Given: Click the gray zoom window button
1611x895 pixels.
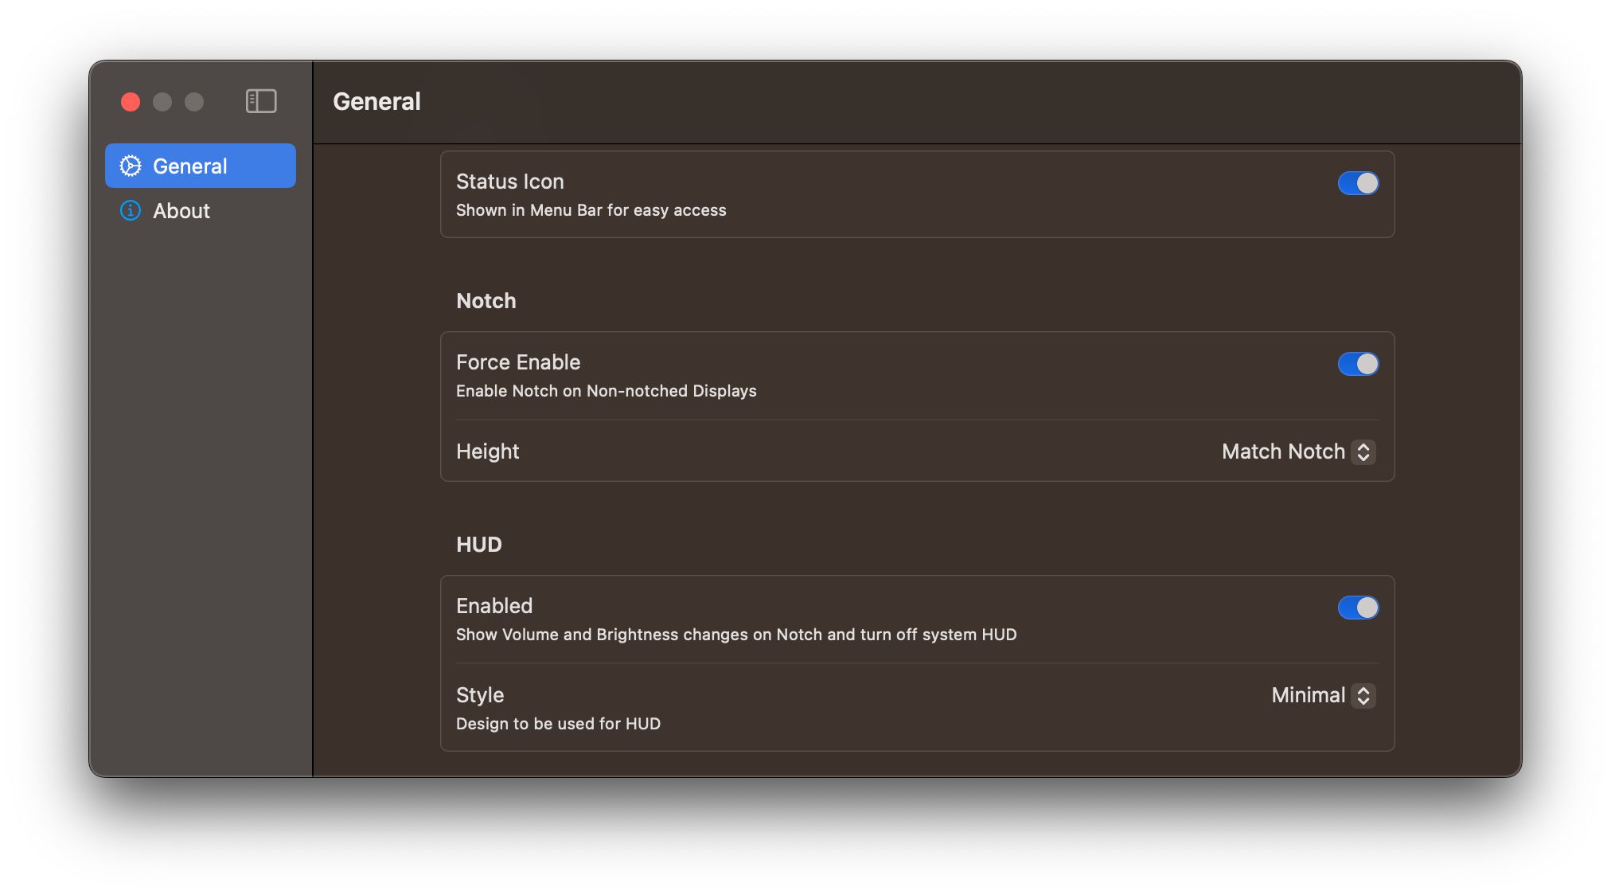Looking at the screenshot, I should coord(194,102).
